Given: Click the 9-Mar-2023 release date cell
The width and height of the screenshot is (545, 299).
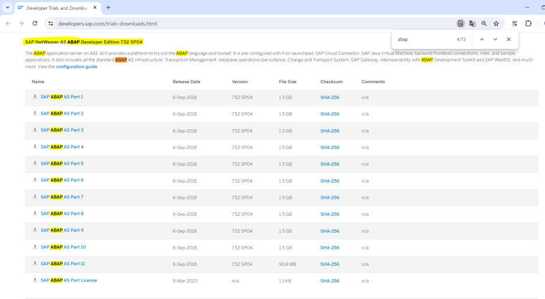Looking at the screenshot, I should pyautogui.click(x=185, y=281).
